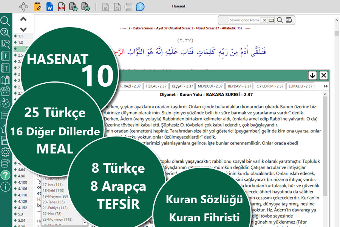Select 17-İsra (111) in sura list
The width and height of the screenshot is (340, 227).
tap(53, 185)
